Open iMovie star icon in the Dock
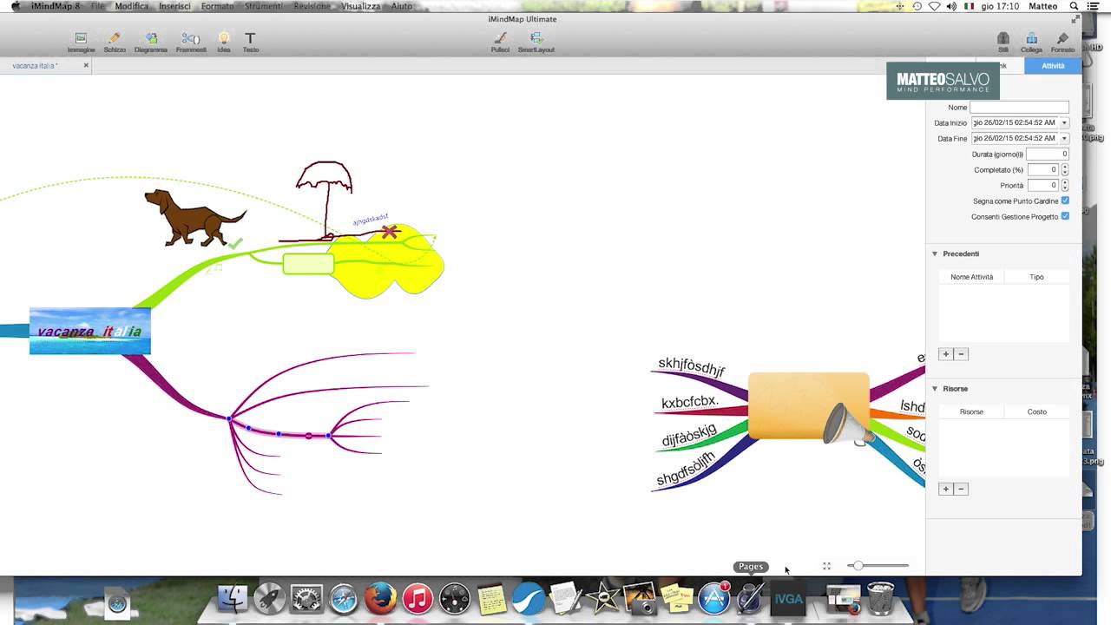This screenshot has height=625, width=1111. coord(603,599)
